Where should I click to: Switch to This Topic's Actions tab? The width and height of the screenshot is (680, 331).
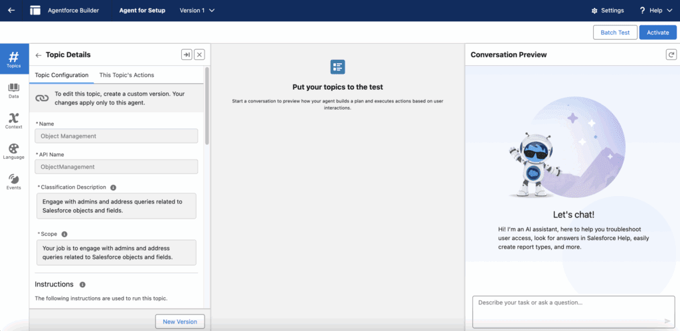[127, 75]
